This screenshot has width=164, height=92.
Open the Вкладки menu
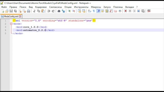click(130, 7)
